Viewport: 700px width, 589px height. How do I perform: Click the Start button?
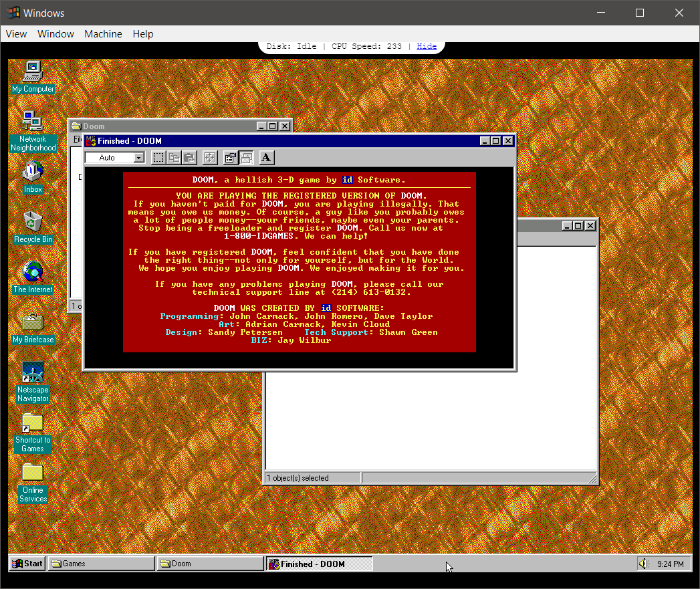click(x=27, y=564)
